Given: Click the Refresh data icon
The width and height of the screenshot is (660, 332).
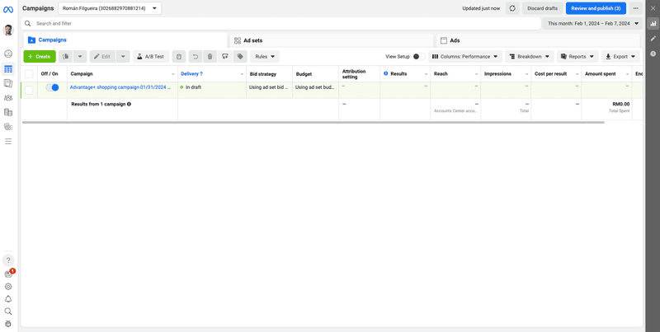Looking at the screenshot, I should (512, 8).
